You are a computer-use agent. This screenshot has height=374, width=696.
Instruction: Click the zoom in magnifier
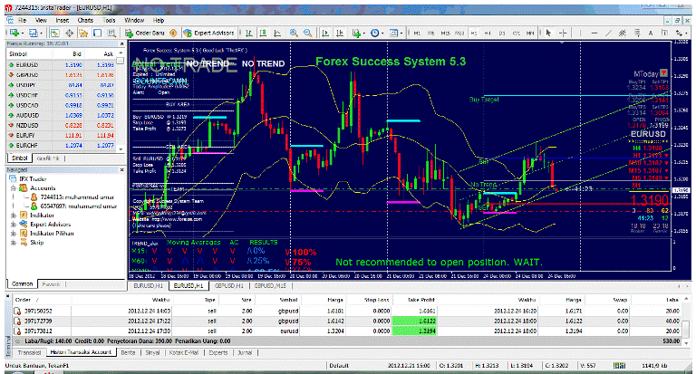(x=294, y=33)
